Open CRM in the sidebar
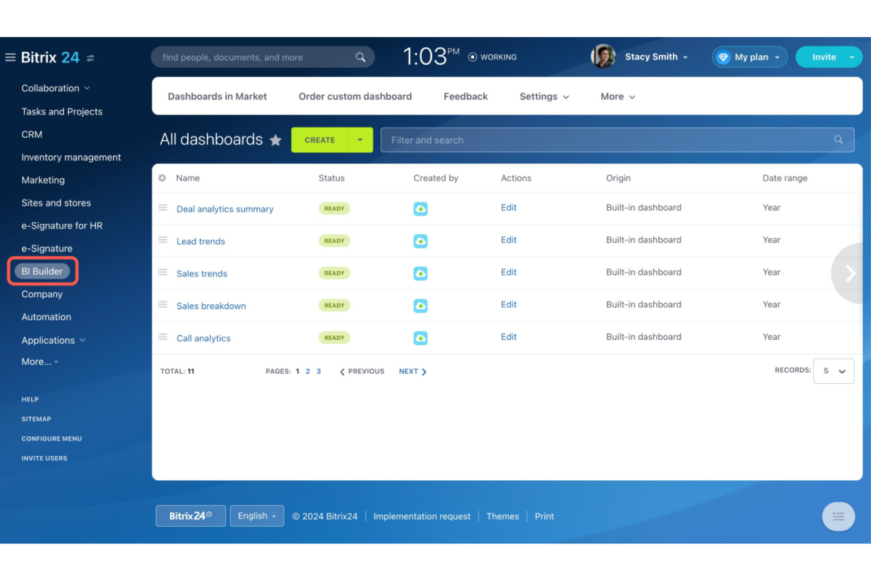871x581 pixels. 32,135
